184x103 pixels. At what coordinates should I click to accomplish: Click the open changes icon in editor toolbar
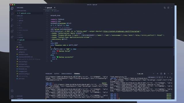pos(165,8)
